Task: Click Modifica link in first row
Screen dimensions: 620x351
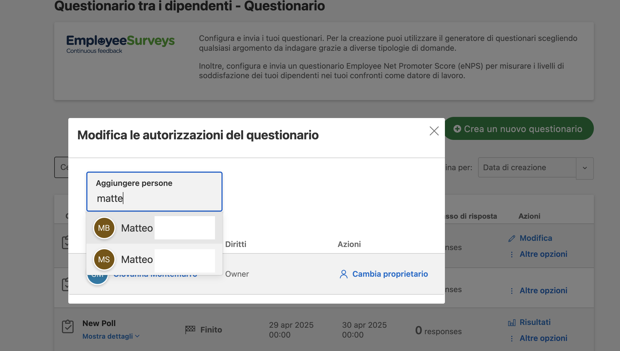Action: tap(536, 238)
